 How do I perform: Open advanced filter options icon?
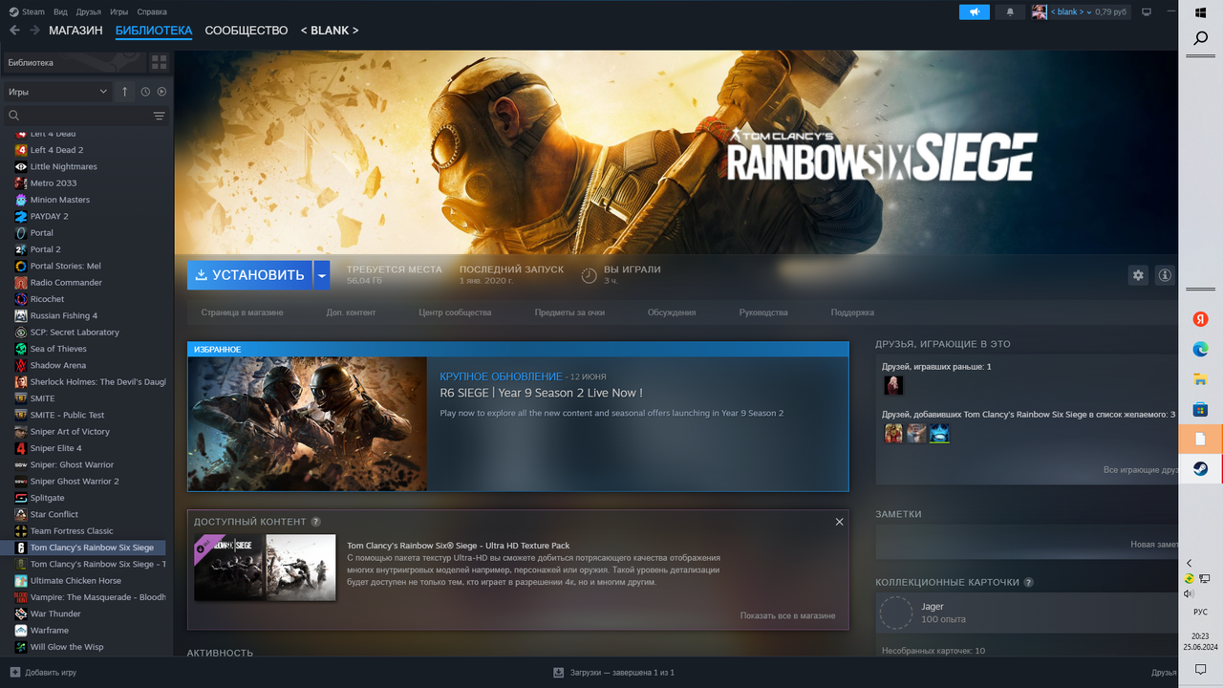tap(159, 116)
